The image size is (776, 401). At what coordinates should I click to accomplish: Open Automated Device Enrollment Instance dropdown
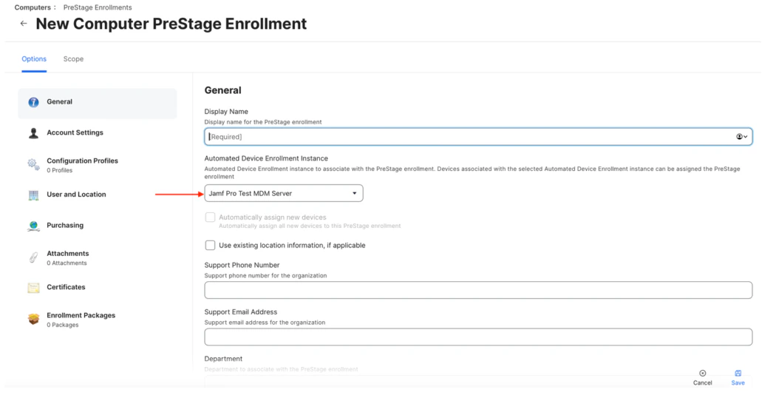284,193
